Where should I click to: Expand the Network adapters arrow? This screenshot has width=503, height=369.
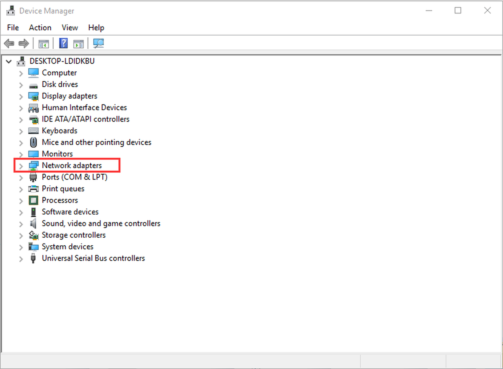coord(21,166)
